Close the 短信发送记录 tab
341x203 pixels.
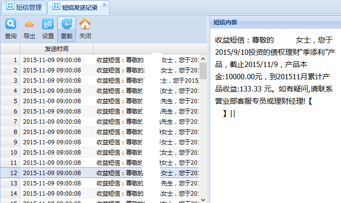[104, 4]
